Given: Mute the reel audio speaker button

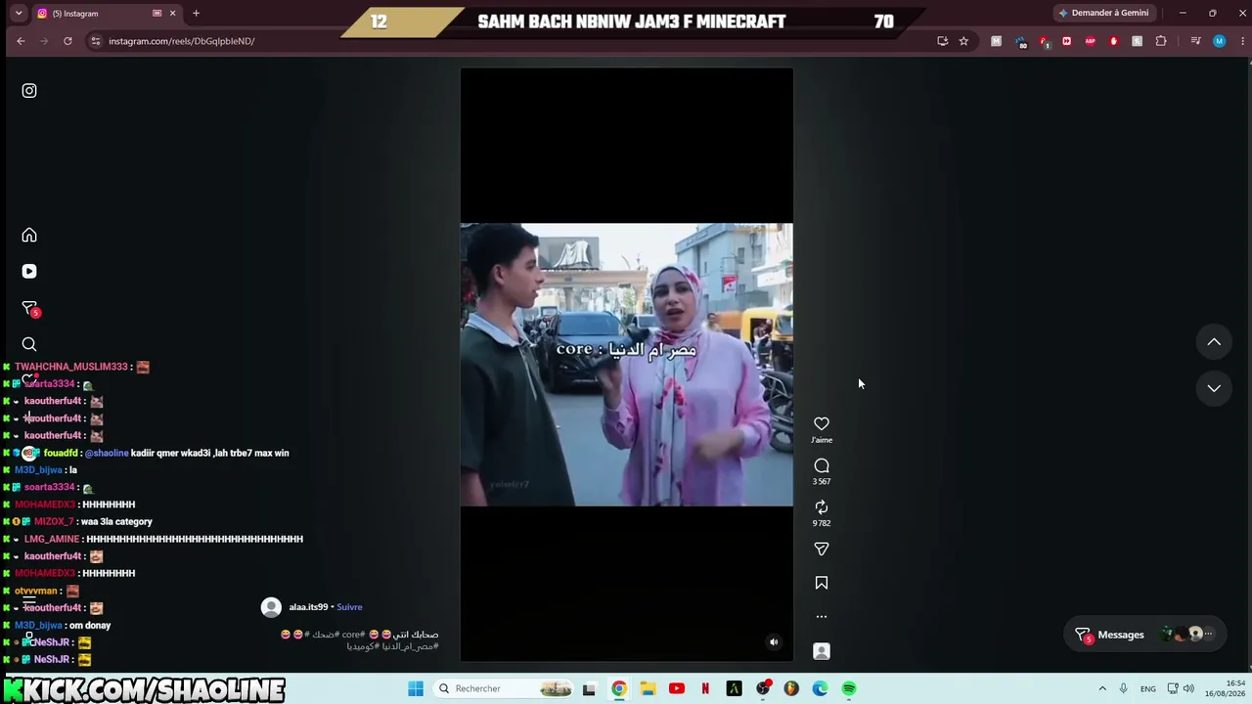Looking at the screenshot, I should (x=774, y=642).
